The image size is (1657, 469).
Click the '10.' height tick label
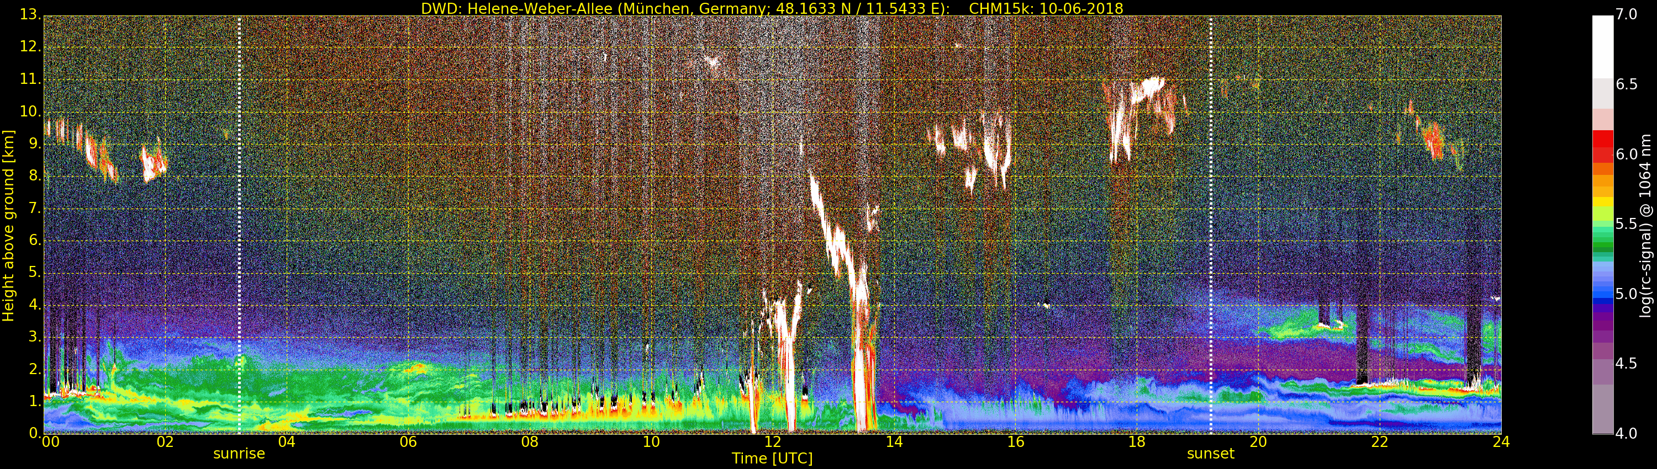[x=30, y=111]
